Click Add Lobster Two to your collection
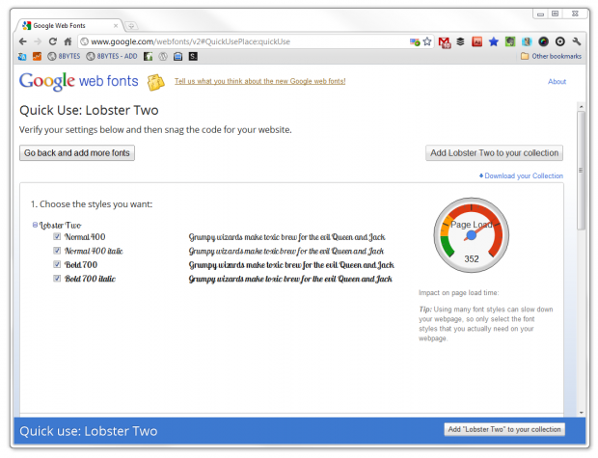This screenshot has width=598, height=458. point(494,153)
